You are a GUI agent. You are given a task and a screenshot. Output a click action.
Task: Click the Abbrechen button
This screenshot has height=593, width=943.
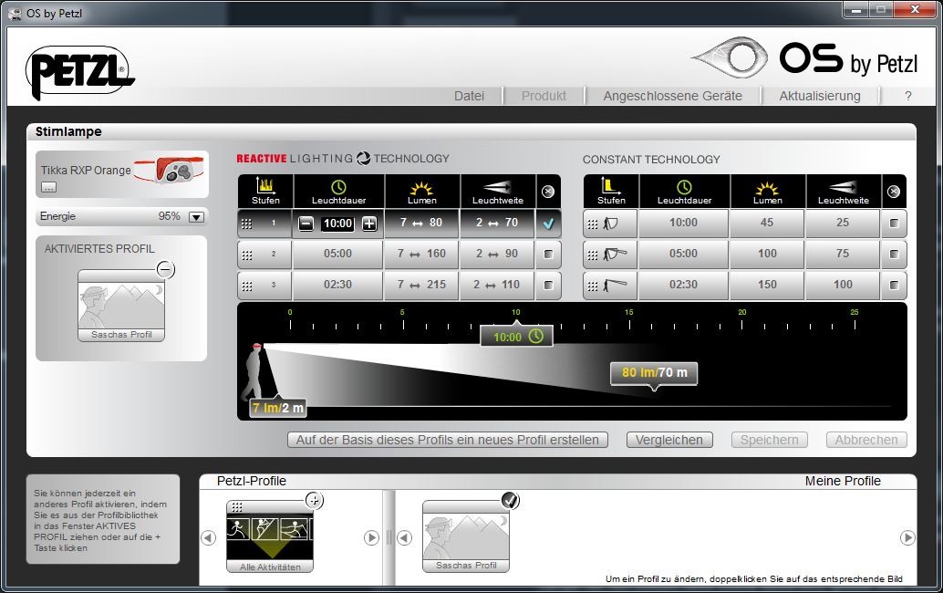(866, 441)
